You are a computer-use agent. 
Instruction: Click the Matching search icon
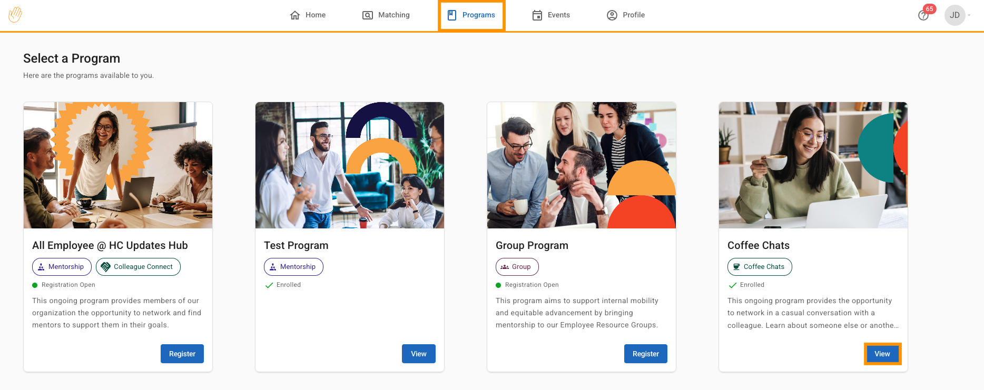[367, 15]
